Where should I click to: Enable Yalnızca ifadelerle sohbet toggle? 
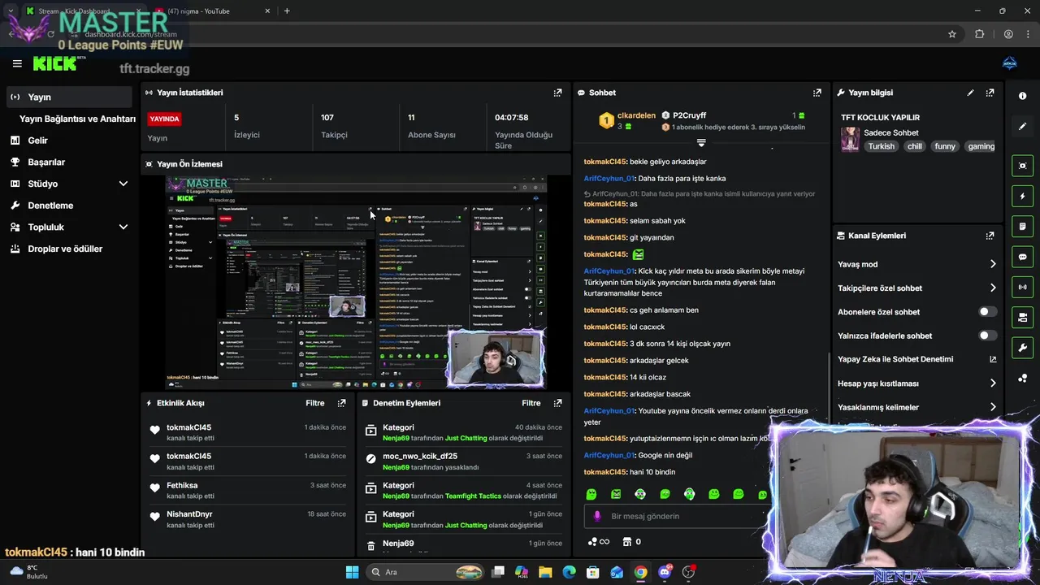(987, 336)
